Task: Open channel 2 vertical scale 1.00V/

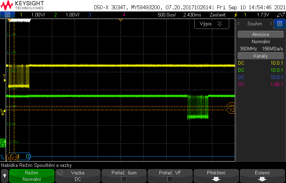Action: click(73, 15)
